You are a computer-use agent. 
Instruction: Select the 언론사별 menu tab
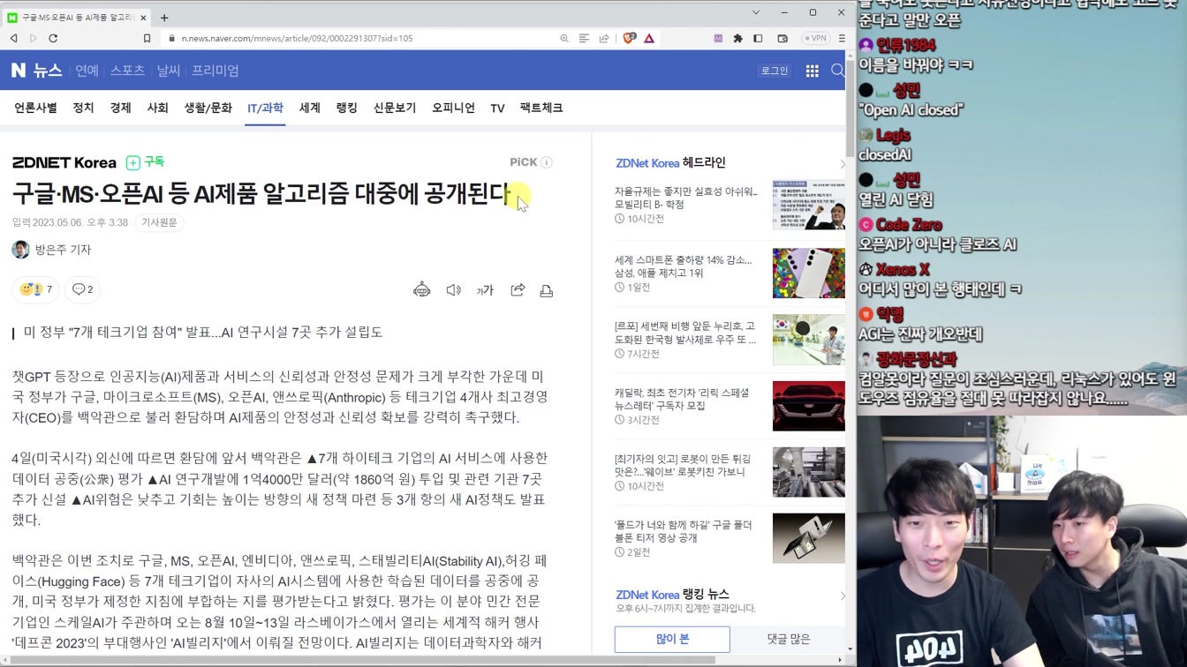click(35, 108)
